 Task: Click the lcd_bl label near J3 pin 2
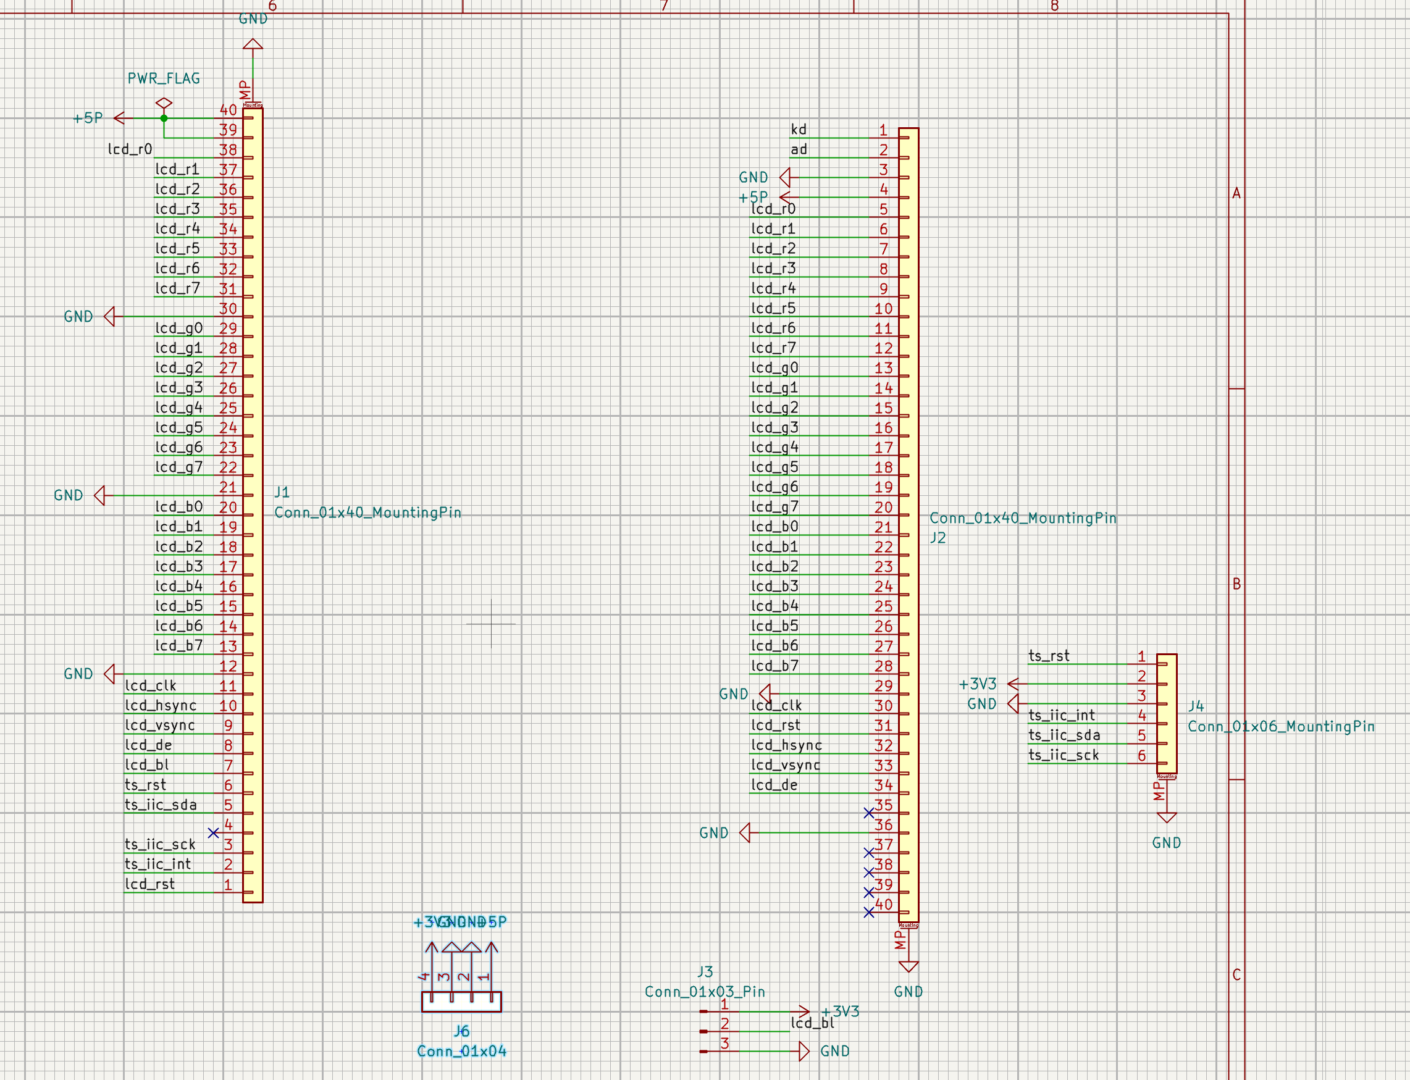point(812,1023)
